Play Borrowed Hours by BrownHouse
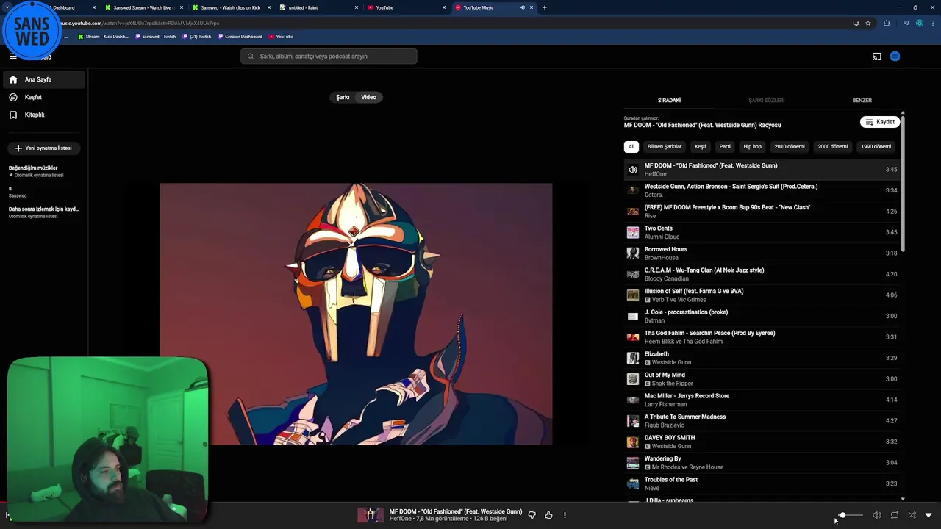Image resolution: width=941 pixels, height=529 pixels. pyautogui.click(x=762, y=253)
